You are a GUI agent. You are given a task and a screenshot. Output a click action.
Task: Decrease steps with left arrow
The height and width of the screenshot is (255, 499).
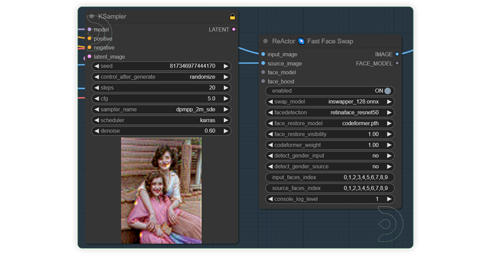[x=96, y=87]
